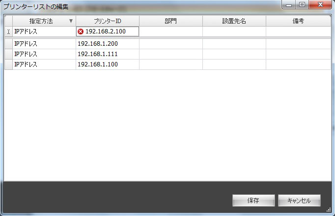Select the 192.168.1.200 printer ID cell
This screenshot has height=216, width=335.
pos(107,44)
